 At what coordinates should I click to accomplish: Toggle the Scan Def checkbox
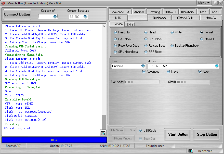(141, 138)
